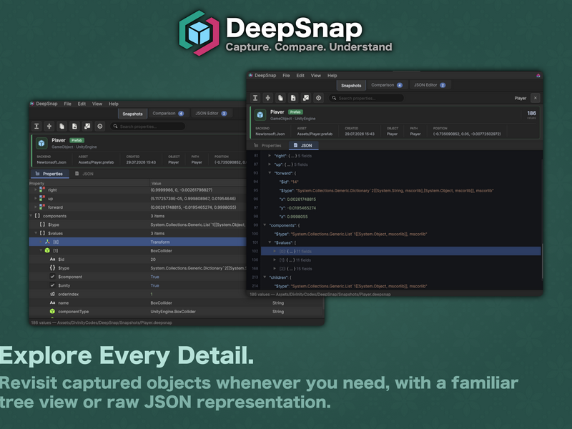This screenshot has width=572, height=429.
Task: Click the image export toolbar icon in the right window
Action: pos(306,98)
